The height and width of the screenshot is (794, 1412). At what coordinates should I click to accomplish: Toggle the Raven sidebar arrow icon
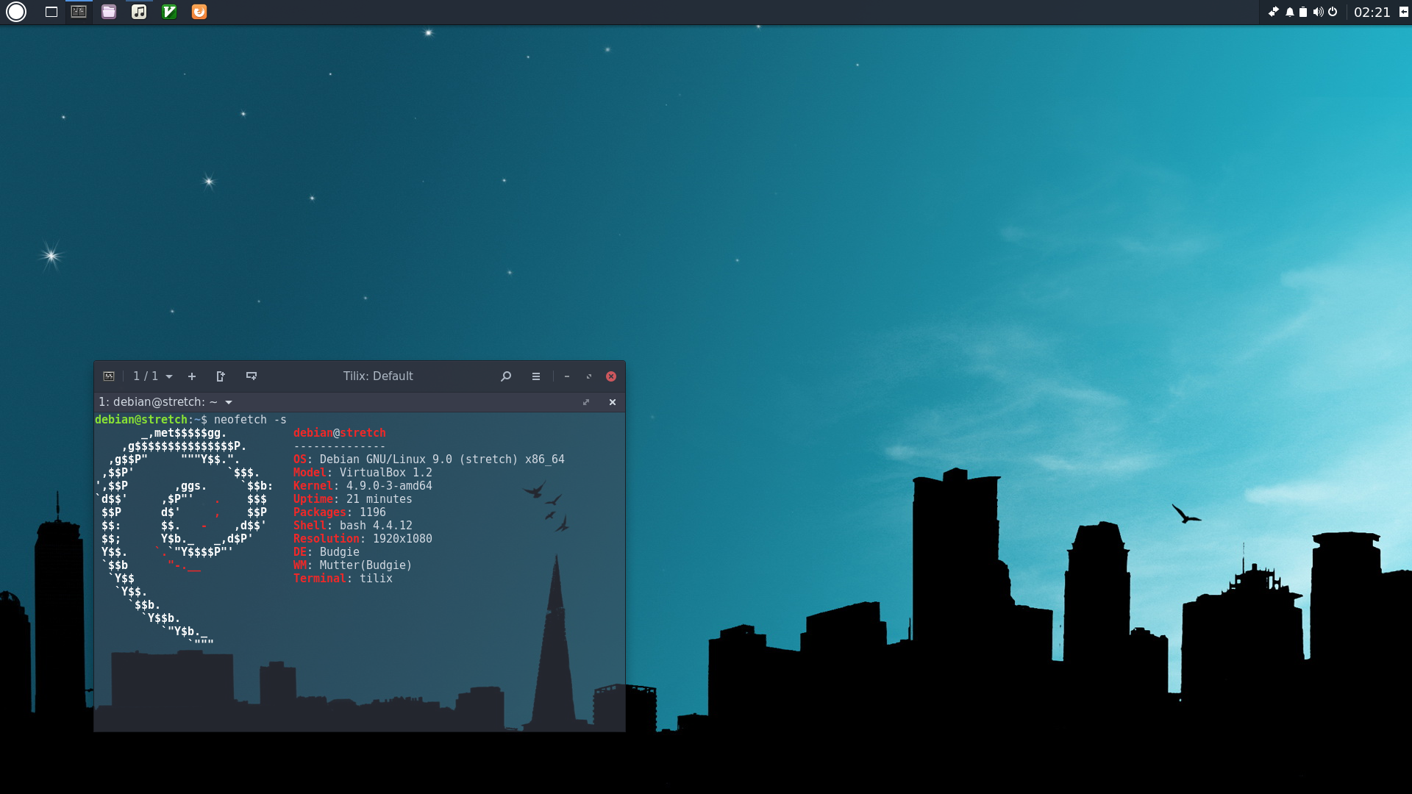click(1403, 12)
